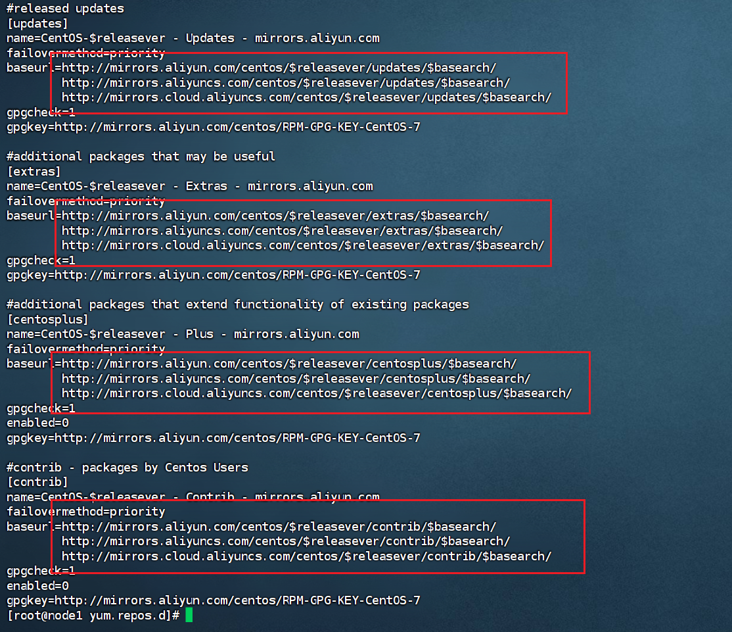
Task: Click the #released updates comment line
Action: click(64, 8)
